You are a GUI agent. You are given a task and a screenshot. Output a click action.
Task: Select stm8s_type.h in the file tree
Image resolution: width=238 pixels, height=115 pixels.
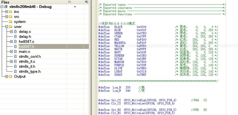pyautogui.click(x=30, y=72)
